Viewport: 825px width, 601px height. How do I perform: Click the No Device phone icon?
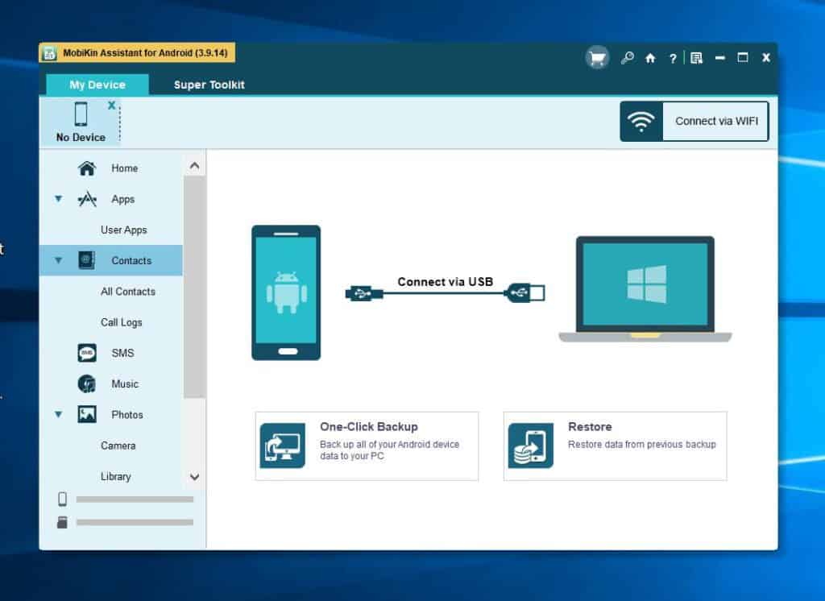click(x=81, y=114)
